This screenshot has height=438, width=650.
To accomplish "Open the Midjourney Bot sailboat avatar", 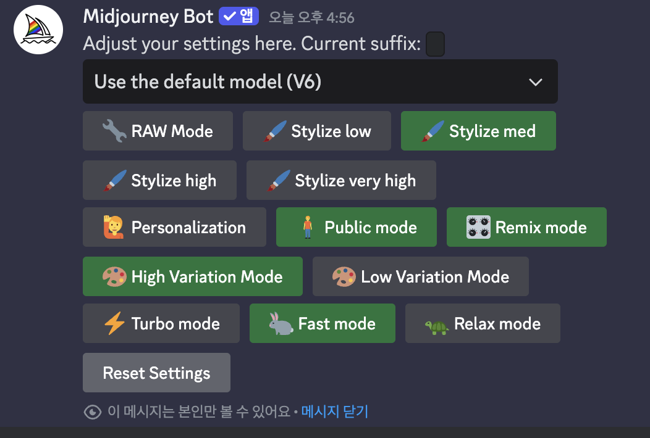I will (38, 30).
